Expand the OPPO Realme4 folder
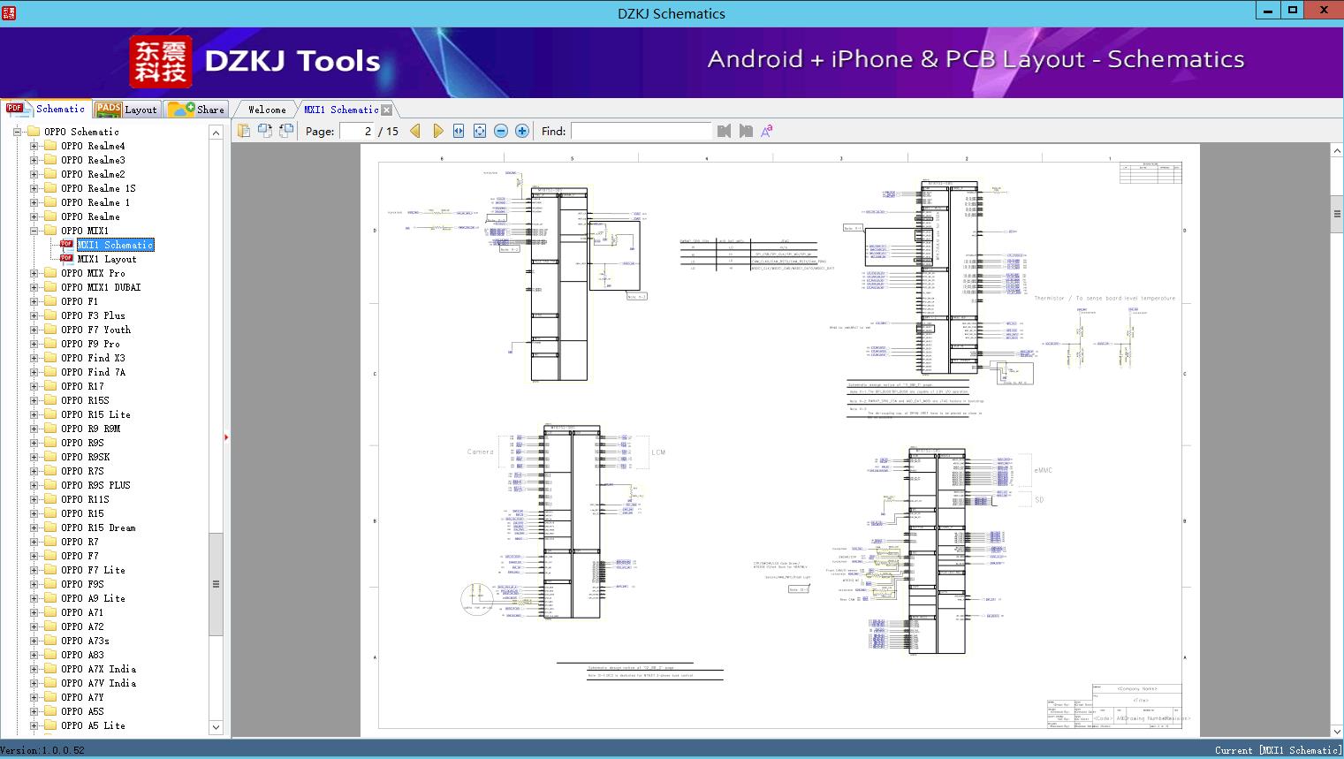Viewport: 1344px width, 759px height. coord(34,146)
